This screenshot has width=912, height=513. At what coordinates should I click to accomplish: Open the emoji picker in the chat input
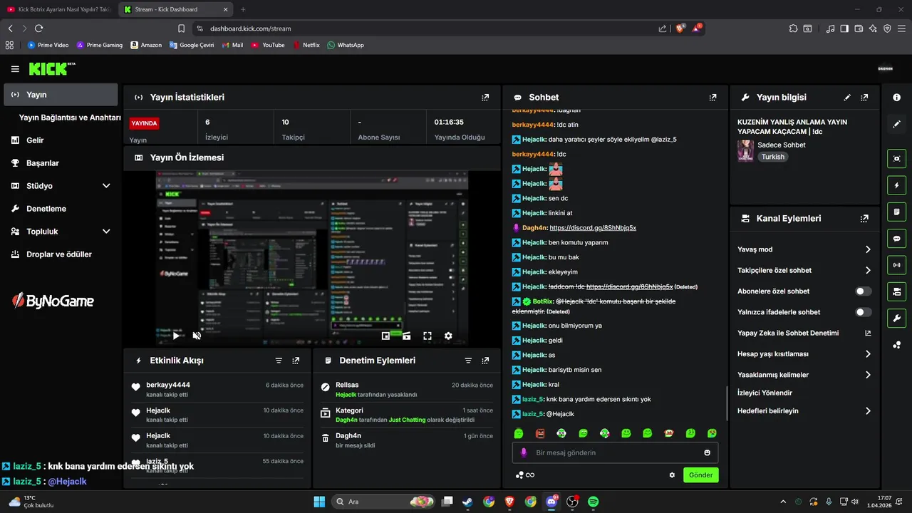(x=707, y=452)
